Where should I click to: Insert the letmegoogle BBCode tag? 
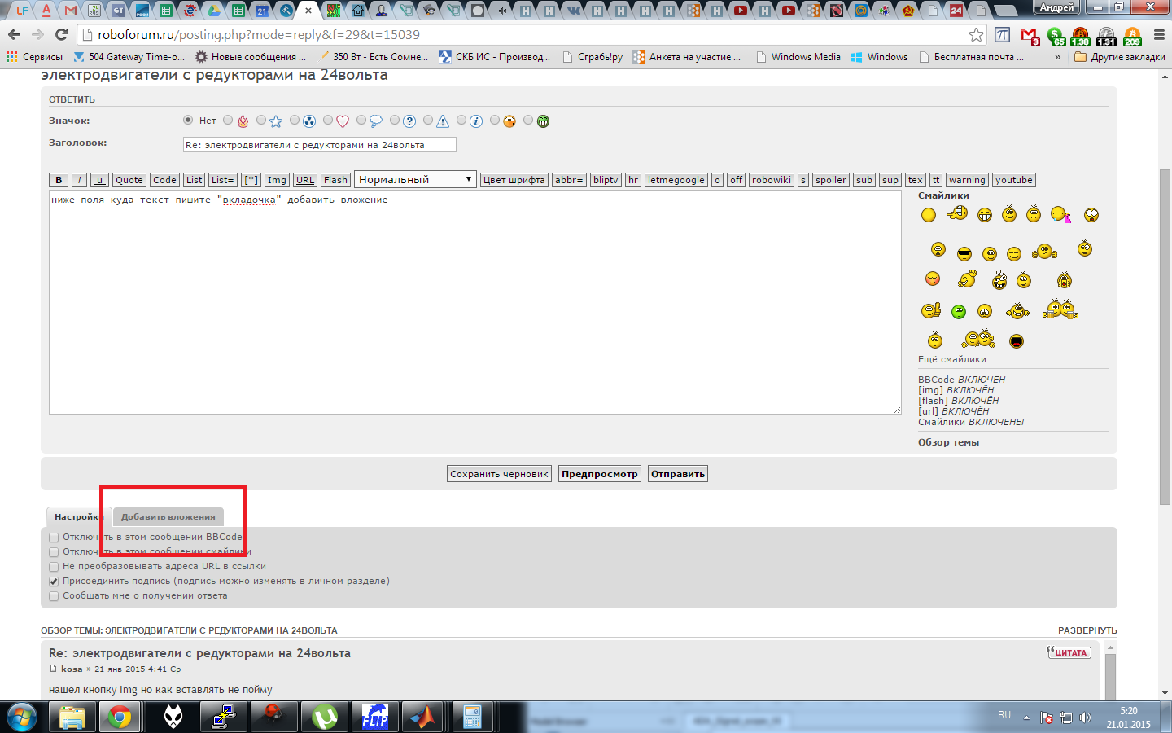click(x=676, y=180)
